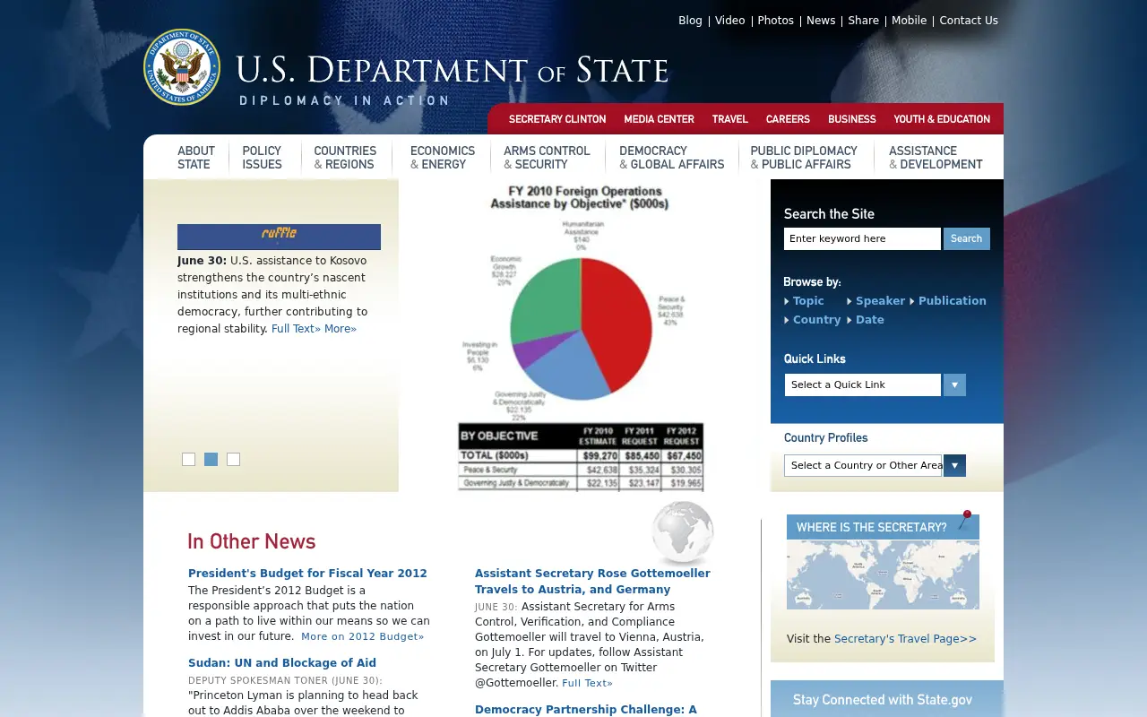The image size is (1147, 717).
Task: Click the Search button
Action: coord(966,238)
